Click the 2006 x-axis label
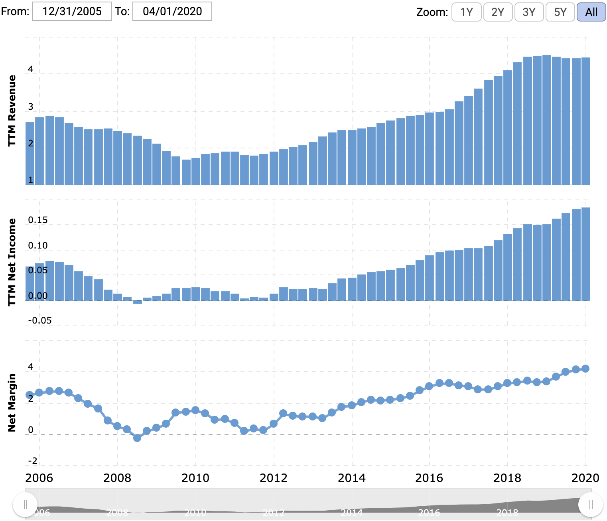607x521 pixels. 39,478
